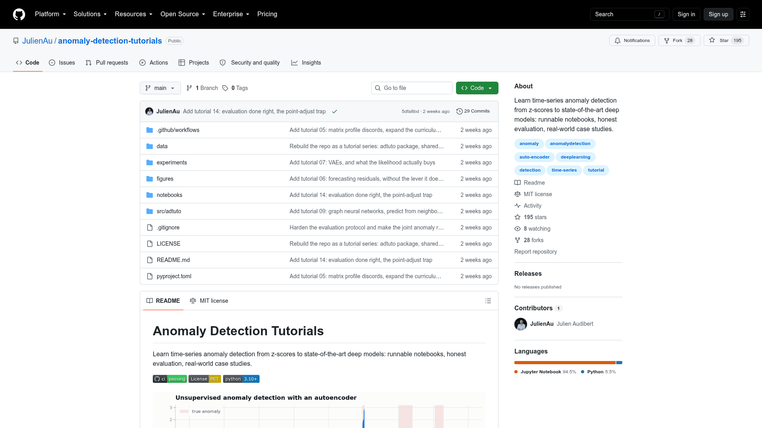
Task: Expand the main branch dropdown
Action: (x=160, y=88)
